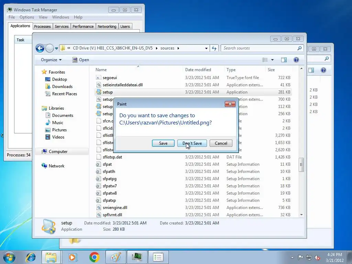Click the change view icon

click(265, 60)
